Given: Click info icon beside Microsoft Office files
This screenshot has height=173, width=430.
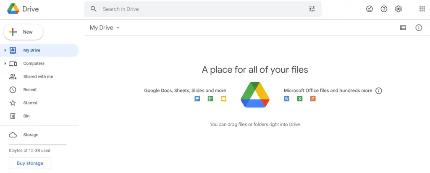Looking at the screenshot, I should (x=379, y=91).
